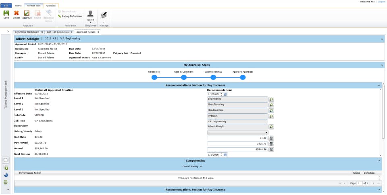Click the Manufacturing level 2 field
Image resolution: width=387 pixels, height=195 pixels.
pos(237,105)
